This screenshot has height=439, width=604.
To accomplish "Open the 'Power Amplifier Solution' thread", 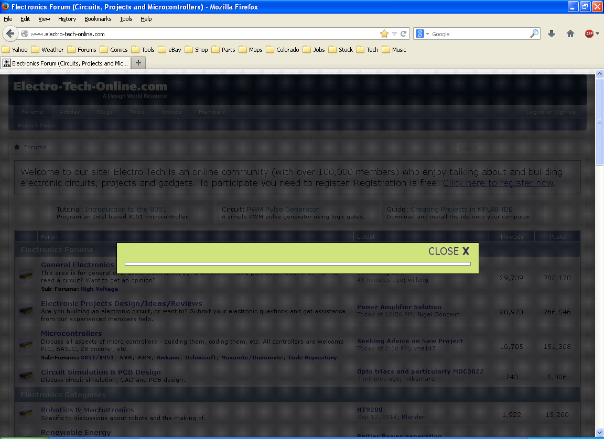I will pyautogui.click(x=399, y=307).
